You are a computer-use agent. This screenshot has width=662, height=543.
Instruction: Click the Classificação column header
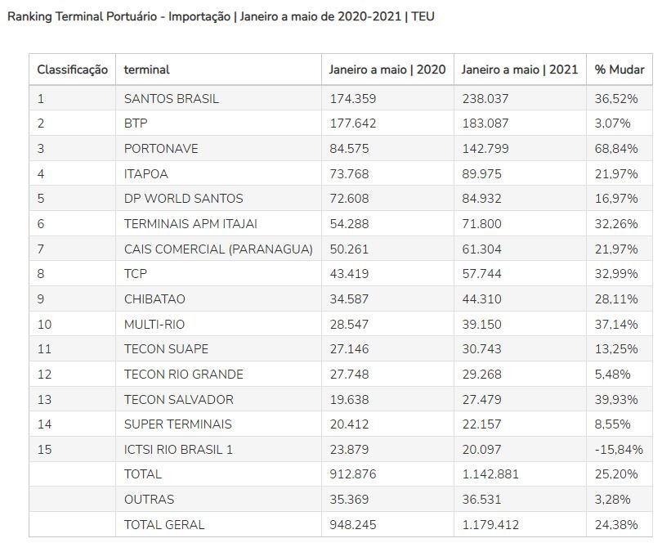[x=72, y=70]
